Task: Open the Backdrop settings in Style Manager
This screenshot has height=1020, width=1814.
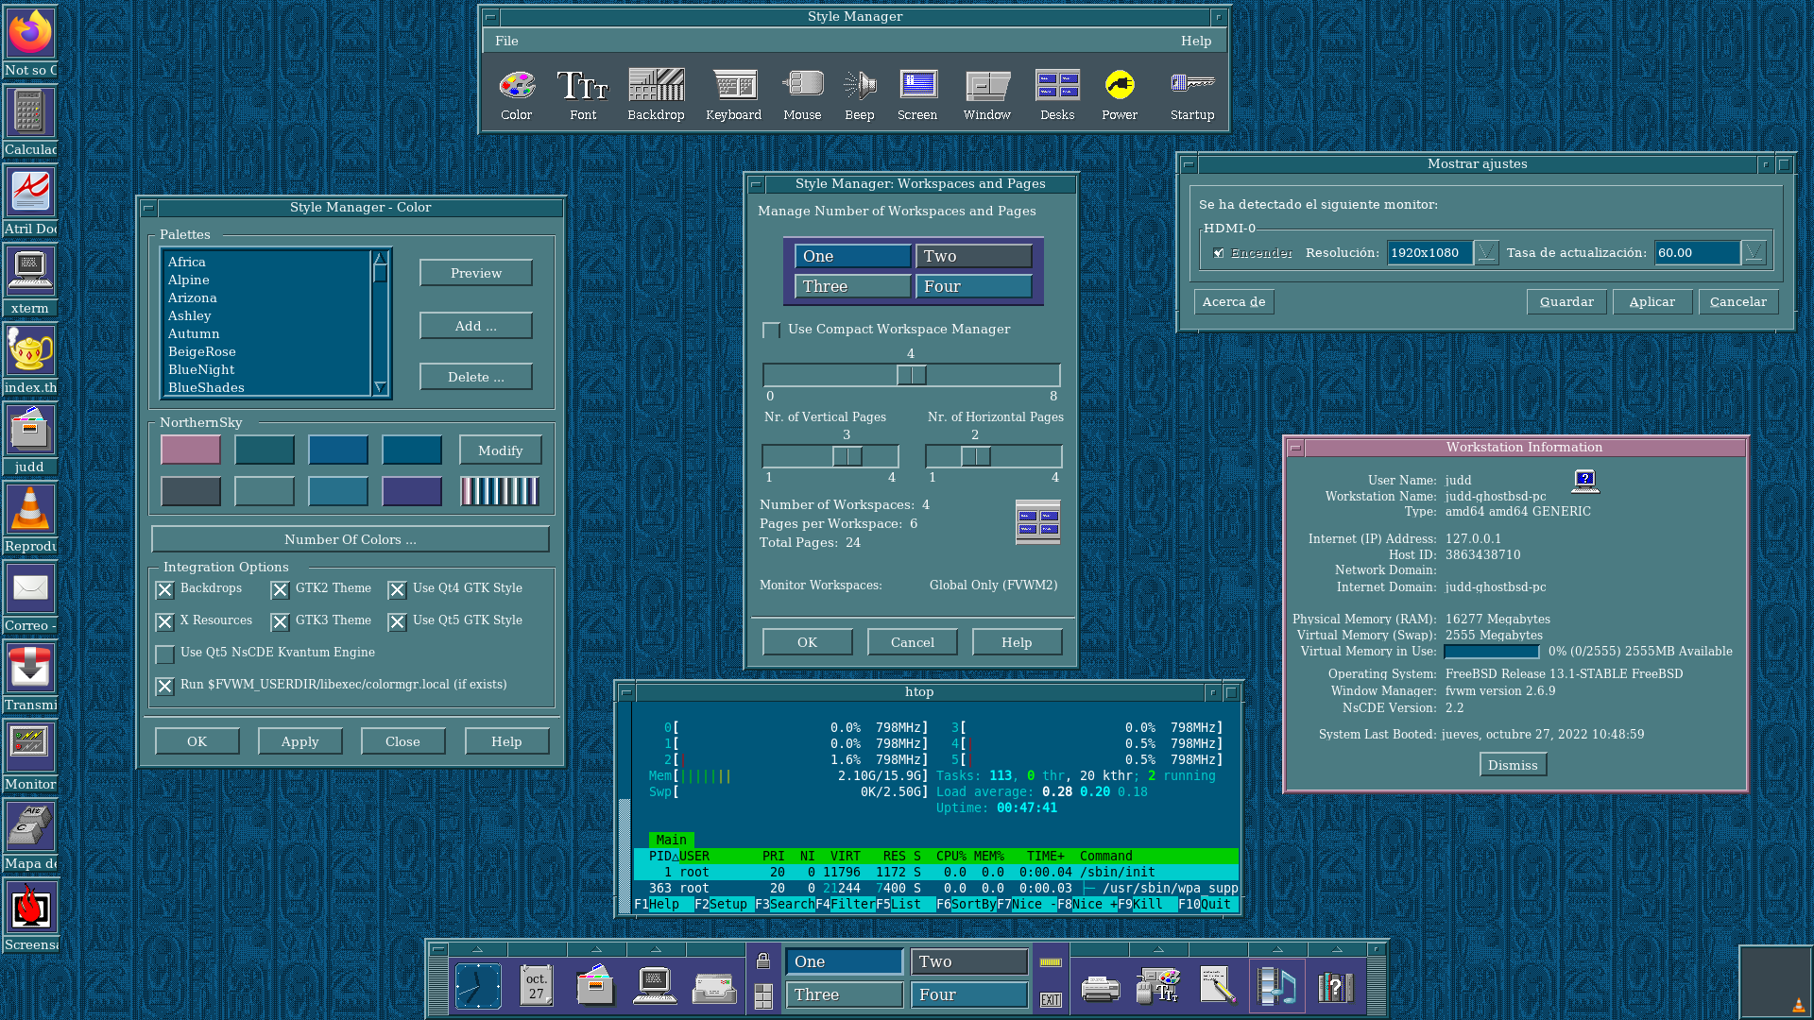Action: [656, 94]
